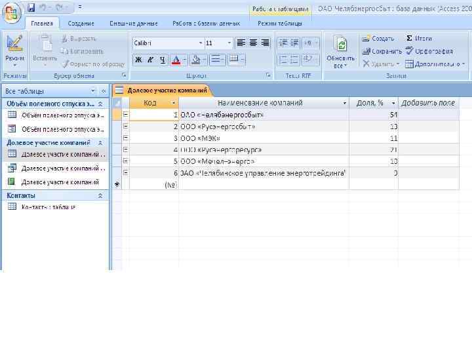
Task: Toggle Итоги totals row
Action: [419, 39]
